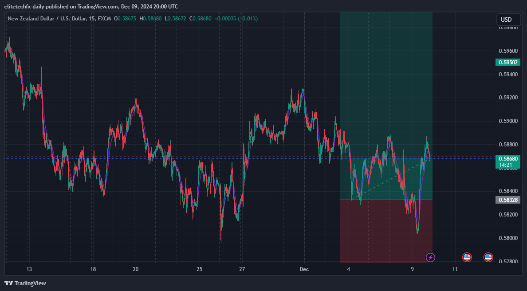Image resolution: width=527 pixels, height=291 pixels.
Task: Click the second US flag event icon
Action: coord(488,257)
